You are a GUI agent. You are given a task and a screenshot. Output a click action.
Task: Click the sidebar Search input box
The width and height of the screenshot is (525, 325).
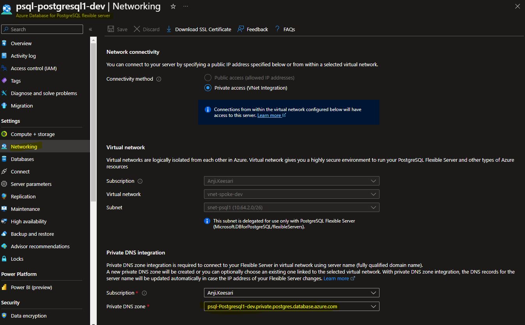(42, 29)
